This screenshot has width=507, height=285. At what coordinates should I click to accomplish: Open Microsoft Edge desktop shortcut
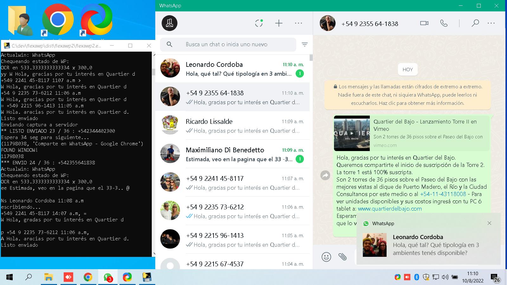point(96,20)
